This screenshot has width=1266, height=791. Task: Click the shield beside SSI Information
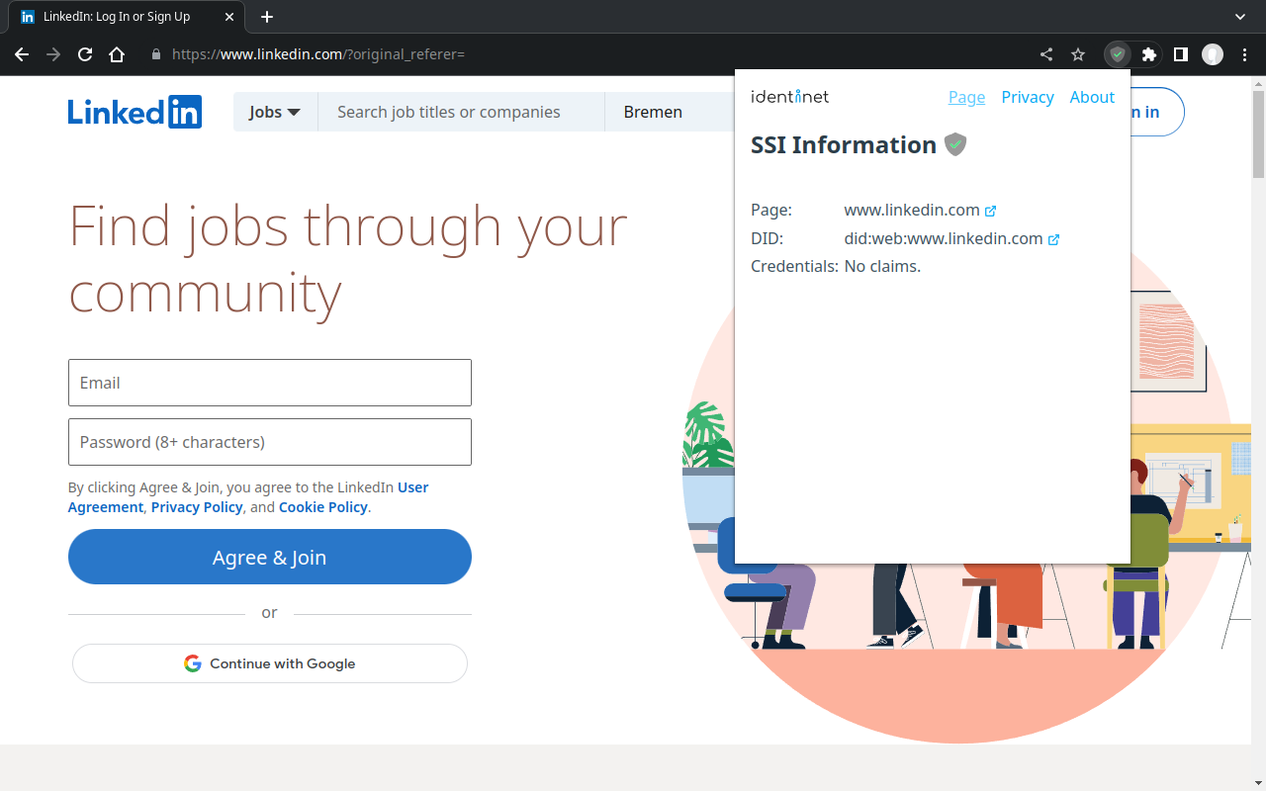pyautogui.click(x=955, y=144)
